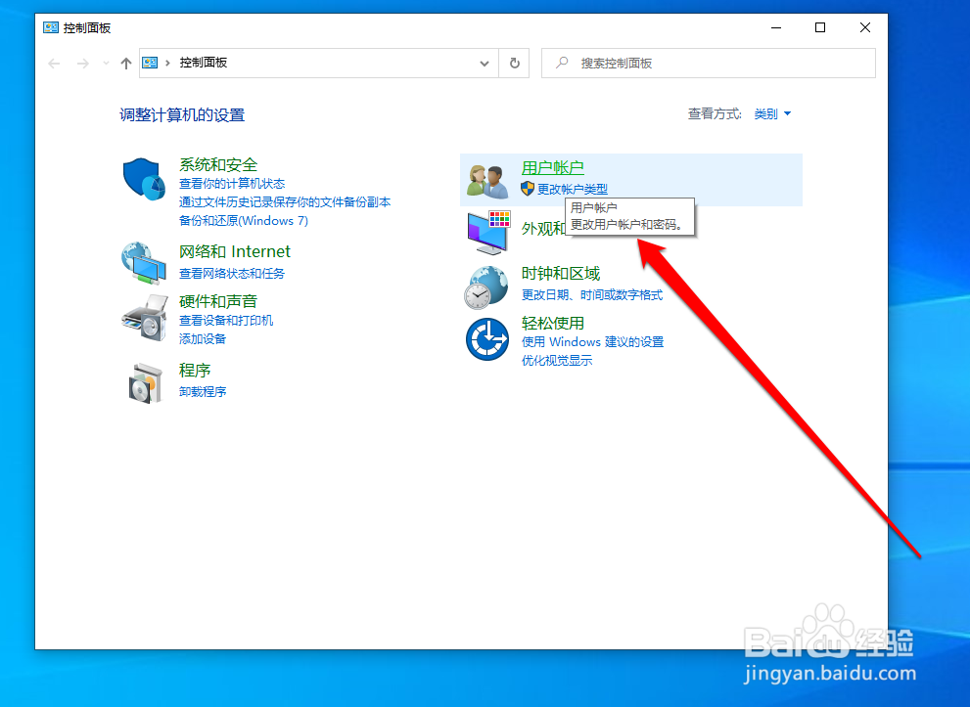970x707 pixels.
Task: Open 程序 category heading
Action: pyautogui.click(x=195, y=371)
